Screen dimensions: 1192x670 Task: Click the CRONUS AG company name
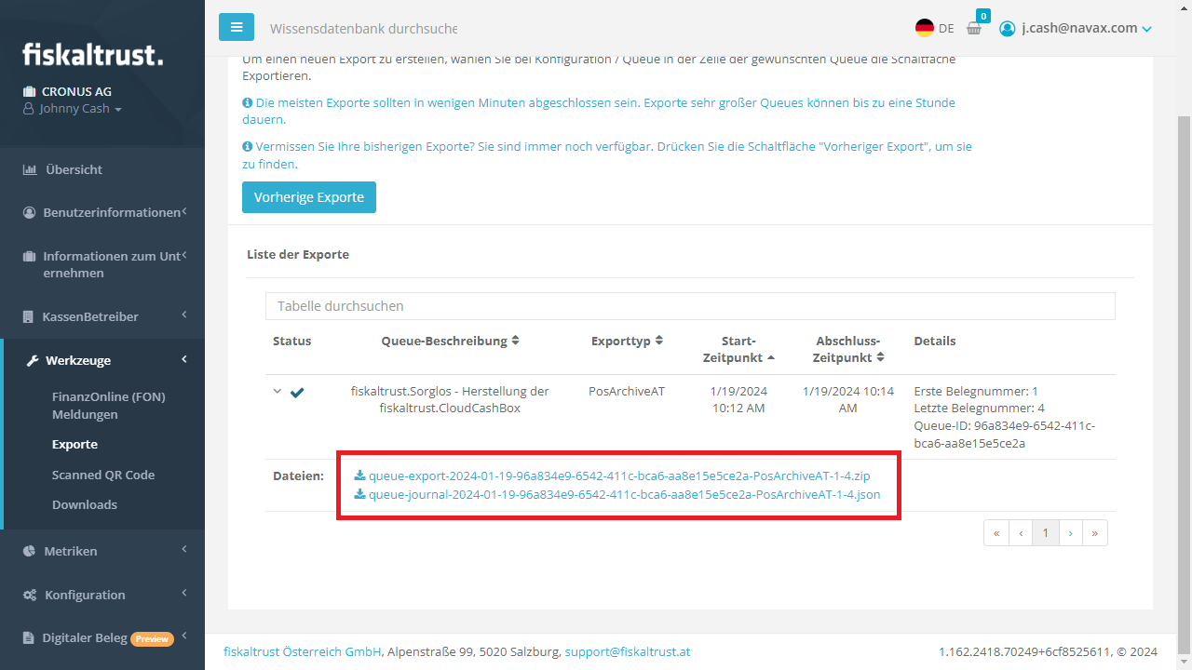tap(75, 91)
